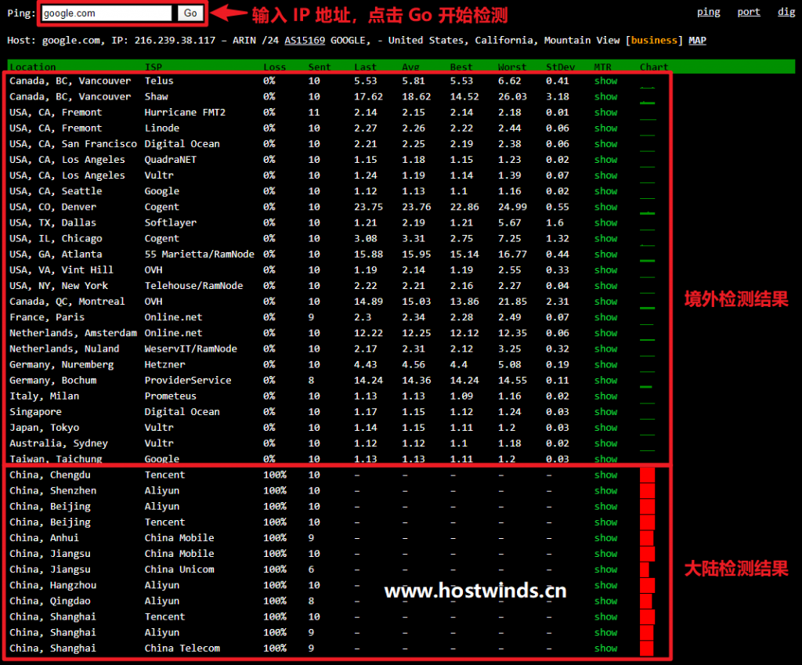Select the '55 Marietta/RamNode' ISP cell
Image resolution: width=802 pixels, height=665 pixels.
coord(199,255)
